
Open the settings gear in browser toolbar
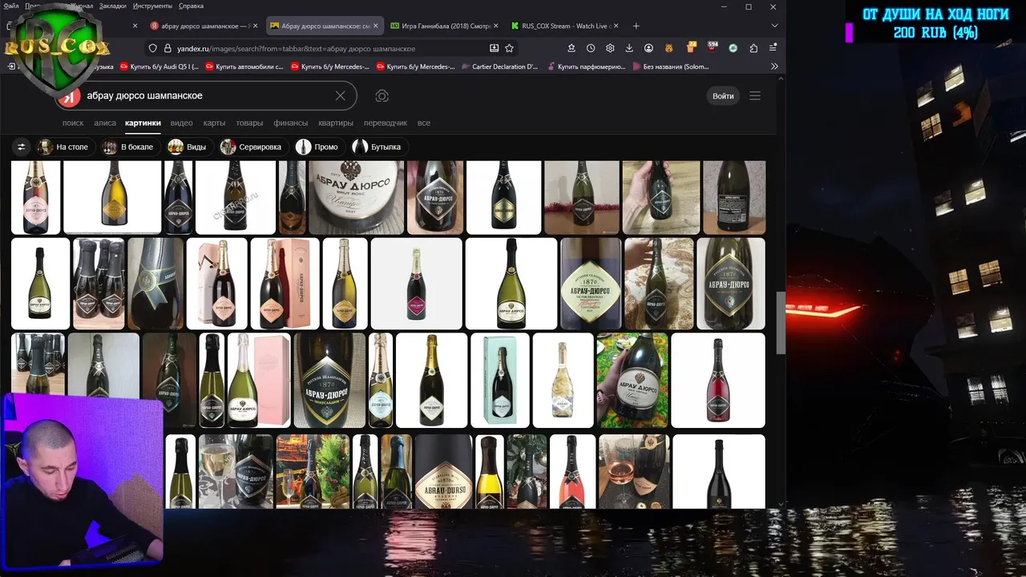pyautogui.click(x=610, y=48)
